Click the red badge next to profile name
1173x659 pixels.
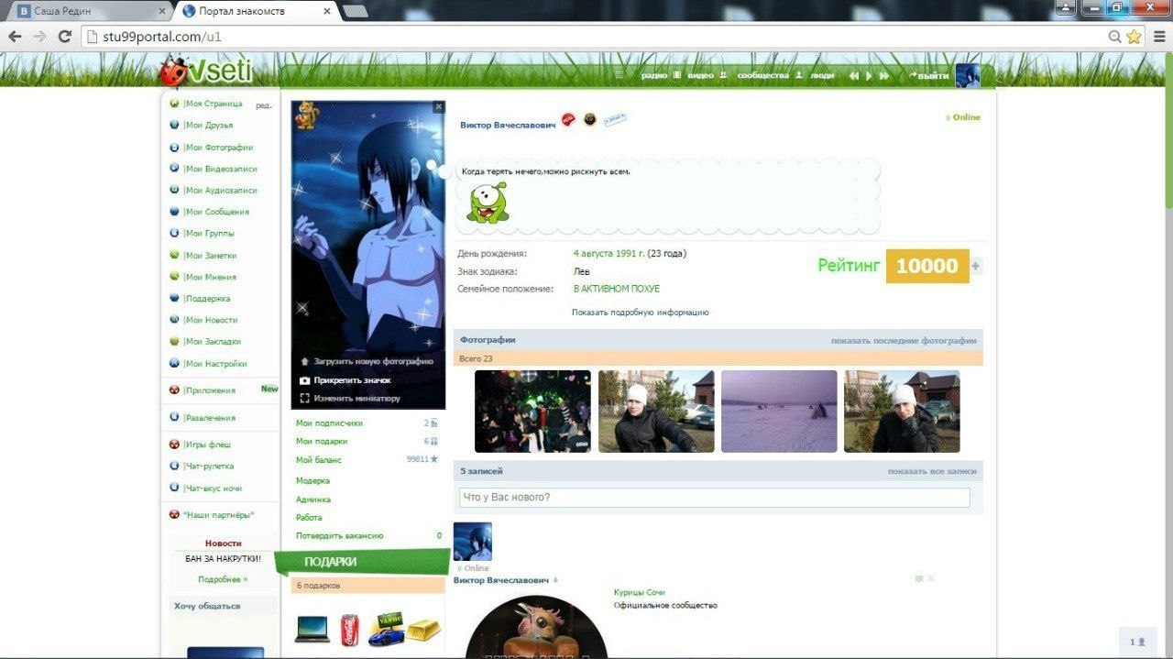[x=568, y=119]
